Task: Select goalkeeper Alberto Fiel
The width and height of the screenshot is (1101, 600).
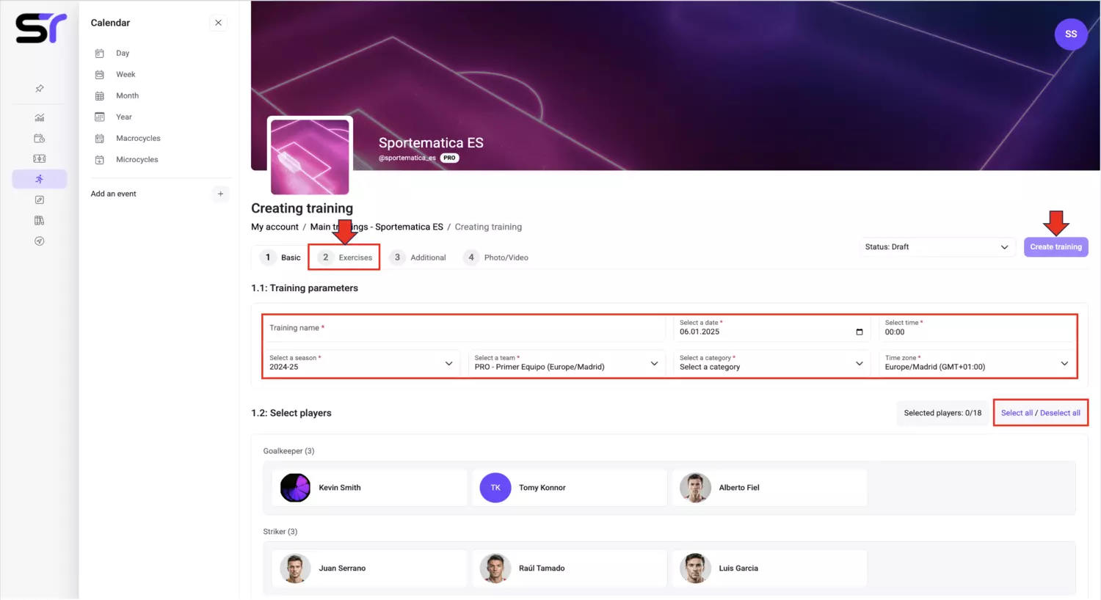Action: 769,488
